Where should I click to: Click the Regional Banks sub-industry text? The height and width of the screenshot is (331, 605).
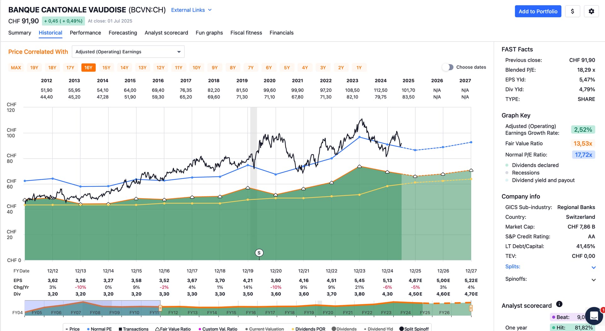coord(576,207)
